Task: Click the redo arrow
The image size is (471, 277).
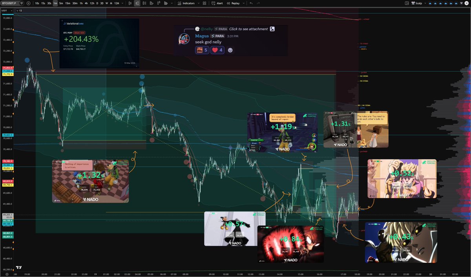Action: [x=258, y=3]
